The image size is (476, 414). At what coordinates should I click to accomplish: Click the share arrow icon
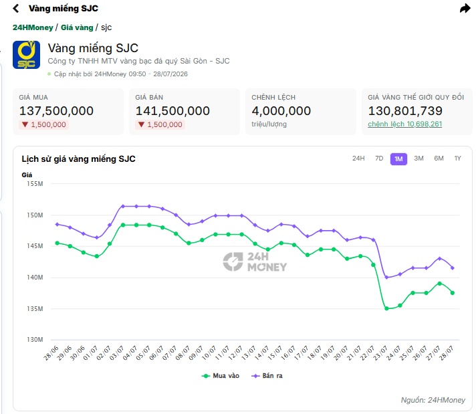[465, 9]
